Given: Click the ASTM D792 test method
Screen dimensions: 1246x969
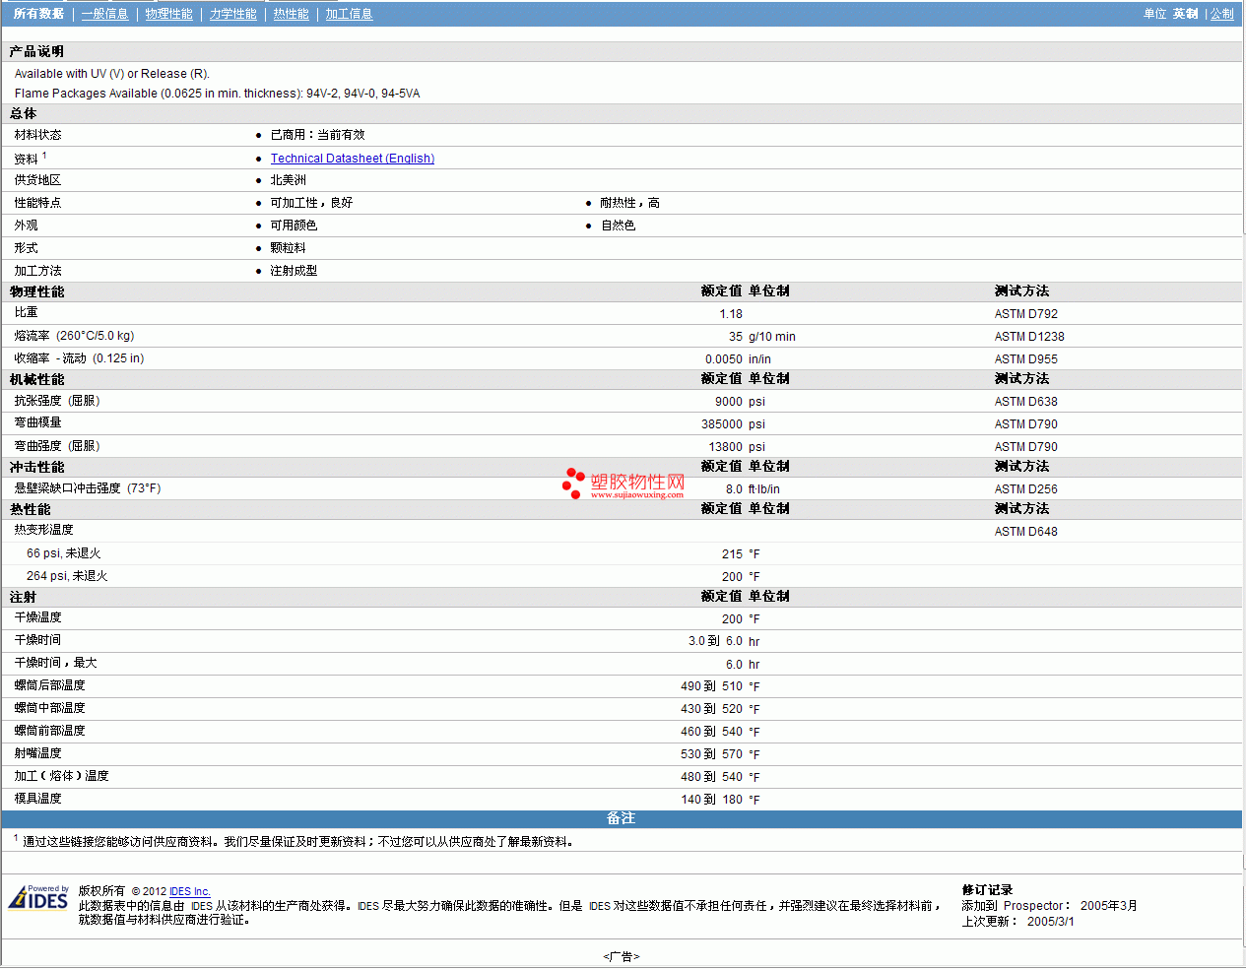Looking at the screenshot, I should point(1026,314).
